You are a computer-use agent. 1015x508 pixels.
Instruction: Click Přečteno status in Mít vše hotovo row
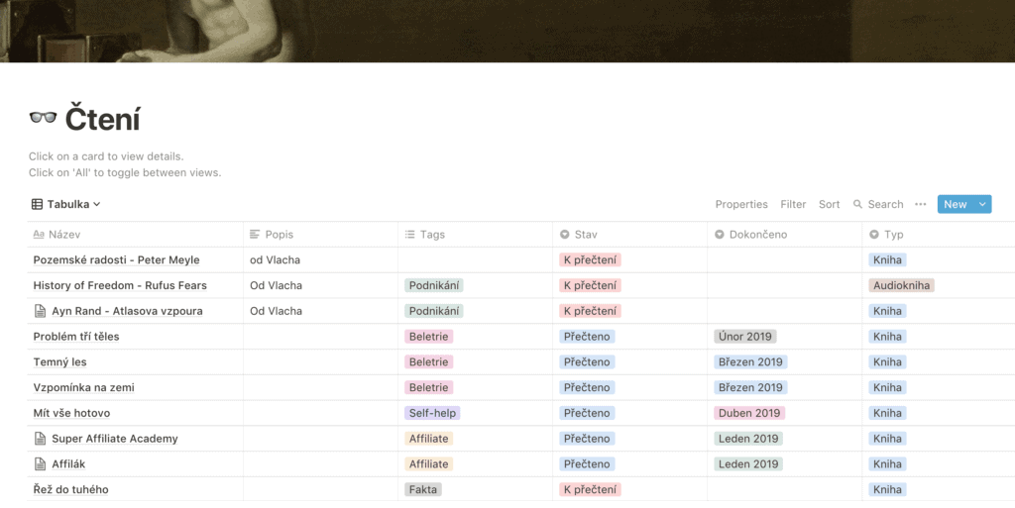coord(587,413)
